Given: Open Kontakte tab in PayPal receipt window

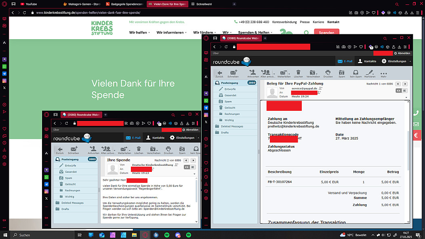Looking at the screenshot, I should tap(367, 61).
